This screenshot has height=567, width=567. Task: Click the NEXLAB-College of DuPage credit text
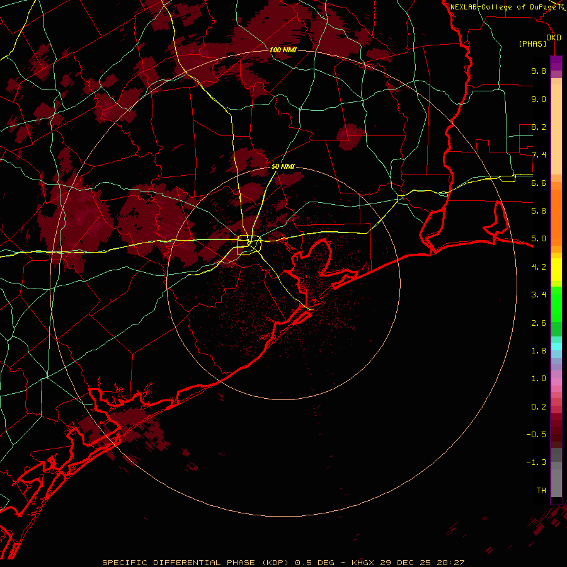(x=505, y=7)
